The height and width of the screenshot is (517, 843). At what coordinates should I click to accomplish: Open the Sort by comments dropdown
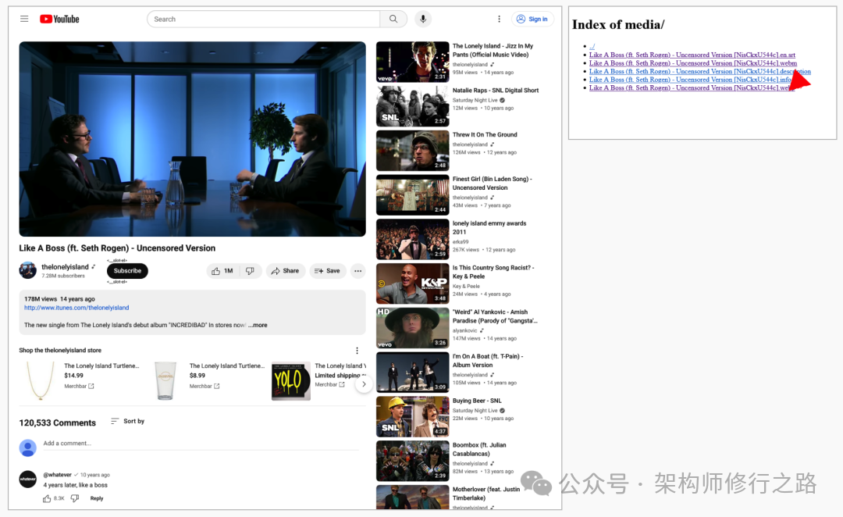(x=127, y=421)
